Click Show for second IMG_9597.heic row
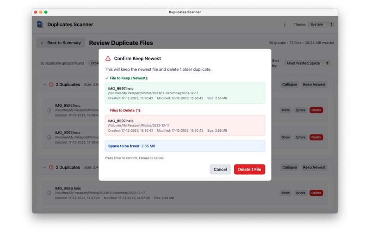 pos(285,137)
